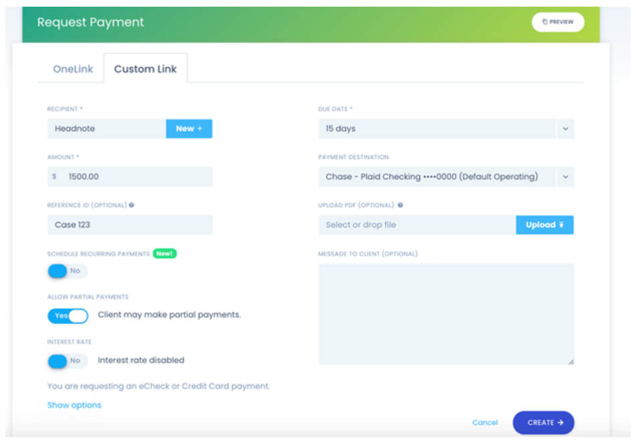Image resolution: width=636 pixels, height=443 pixels.
Task: Click the Allow Partial Payments label
Action: click(x=88, y=297)
